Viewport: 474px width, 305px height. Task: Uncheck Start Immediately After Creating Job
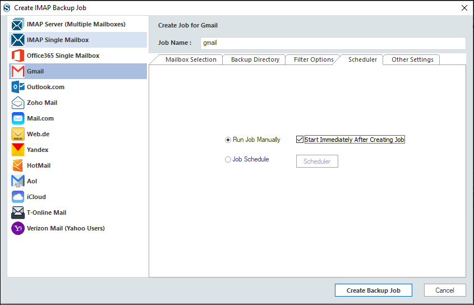point(300,140)
